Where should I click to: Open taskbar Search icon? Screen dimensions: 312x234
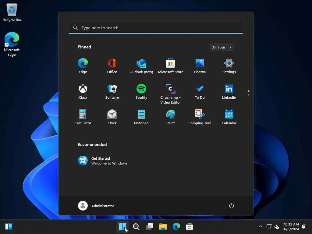136,227
